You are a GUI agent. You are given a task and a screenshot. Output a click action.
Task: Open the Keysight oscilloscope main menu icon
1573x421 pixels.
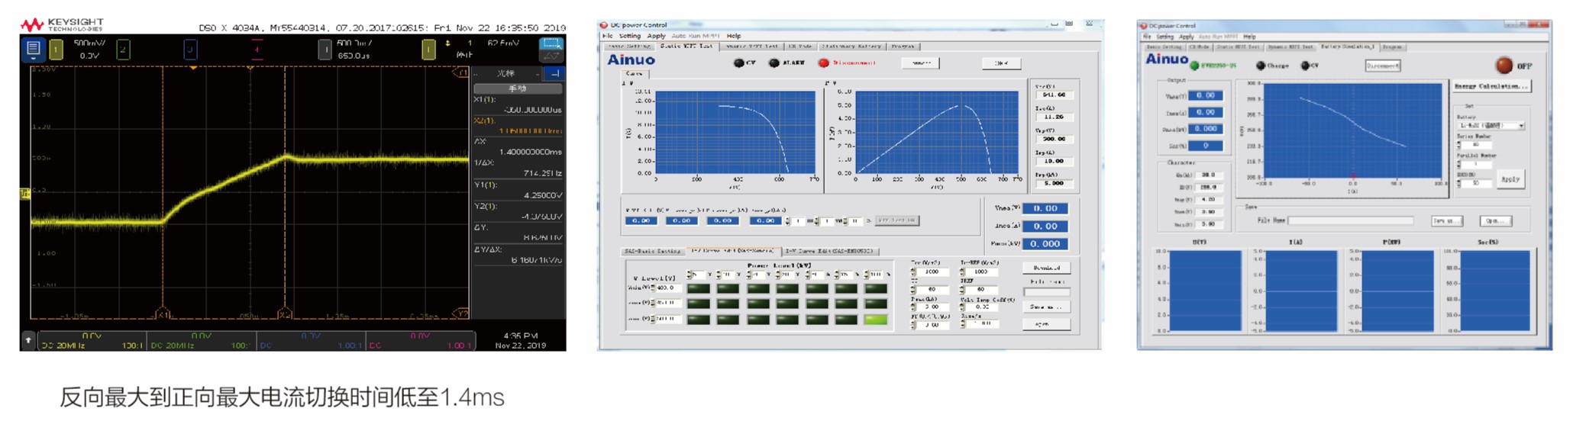(x=33, y=50)
